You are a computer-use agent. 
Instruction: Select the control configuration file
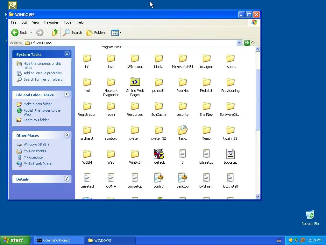tap(159, 181)
